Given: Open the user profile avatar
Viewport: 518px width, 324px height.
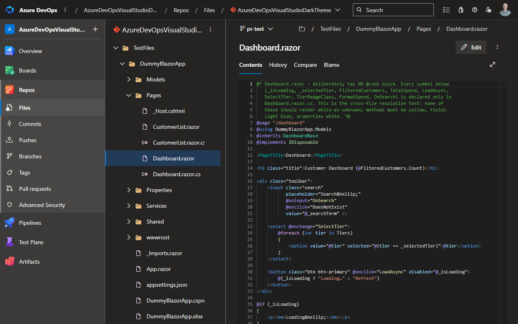Looking at the screenshot, I should [505, 10].
